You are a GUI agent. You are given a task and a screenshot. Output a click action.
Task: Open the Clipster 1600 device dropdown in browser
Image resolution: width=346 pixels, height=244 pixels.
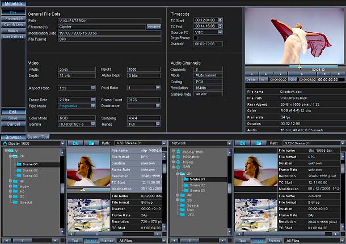click(x=62, y=144)
